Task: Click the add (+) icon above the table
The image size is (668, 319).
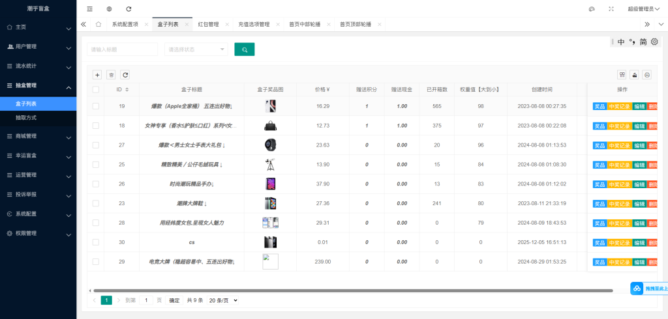Action: (x=97, y=75)
